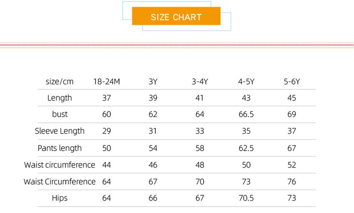Click Sleeve Length value 29
This screenshot has height=213, width=354.
pyautogui.click(x=107, y=131)
